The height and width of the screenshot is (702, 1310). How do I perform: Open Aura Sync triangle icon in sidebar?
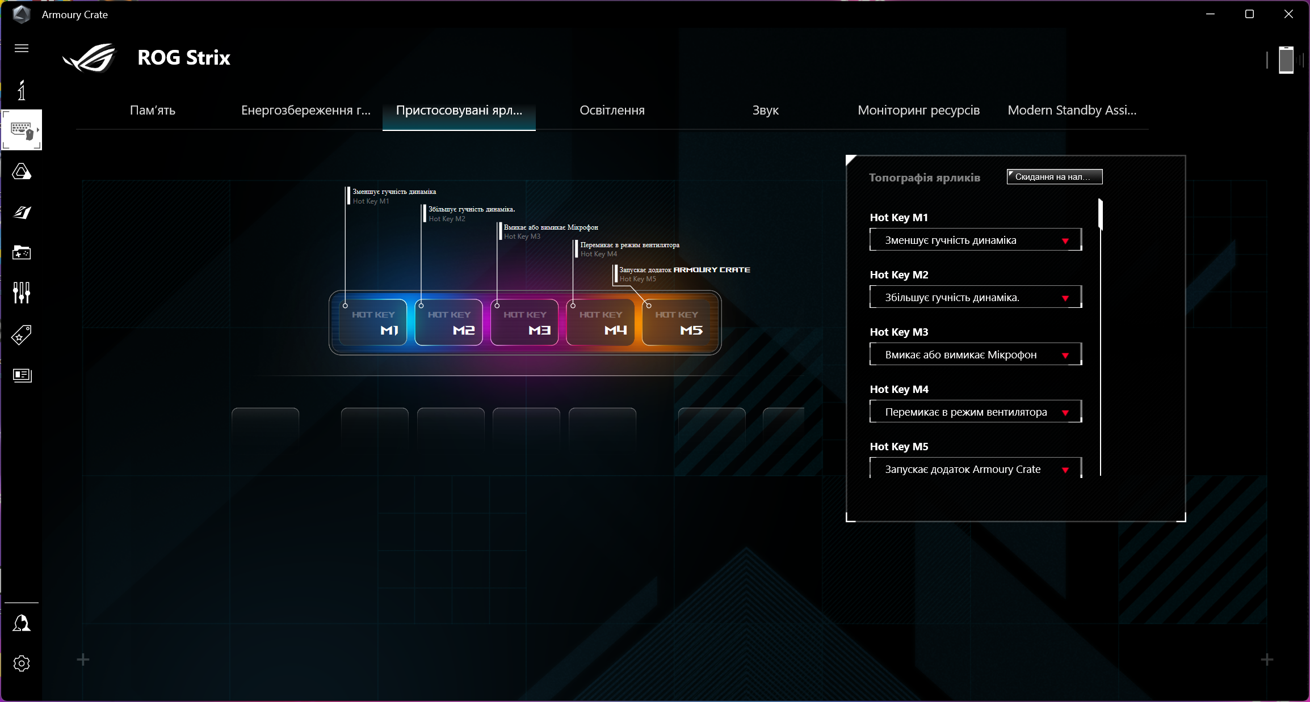coord(22,171)
